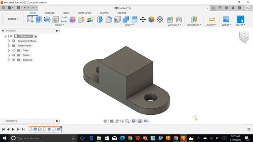Jump to the timeline beginning
Viewport: 253px width, 142px height.
tap(3, 129)
